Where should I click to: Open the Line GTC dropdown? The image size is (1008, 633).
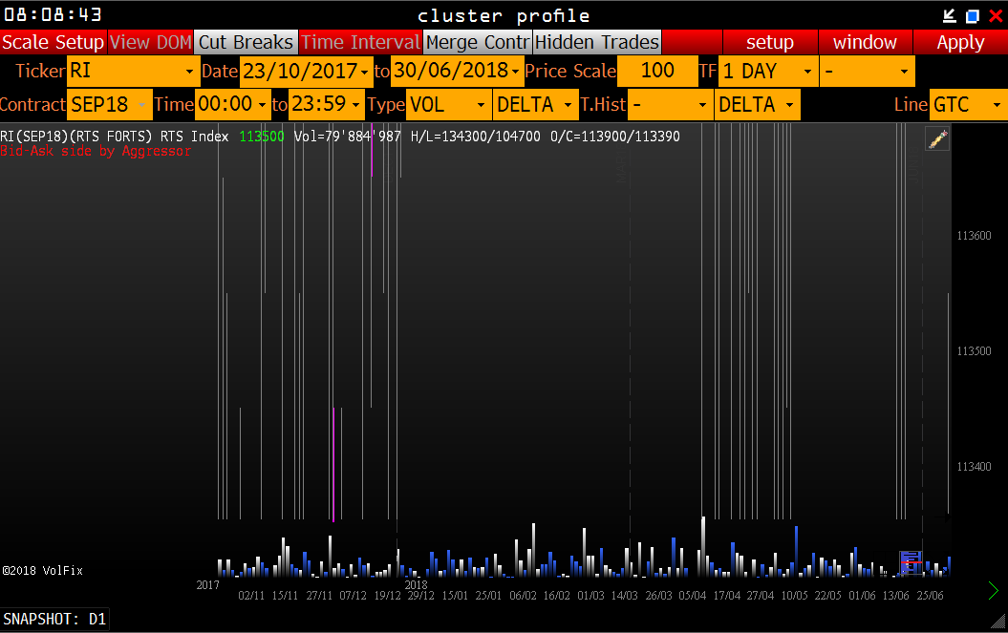pos(968,104)
